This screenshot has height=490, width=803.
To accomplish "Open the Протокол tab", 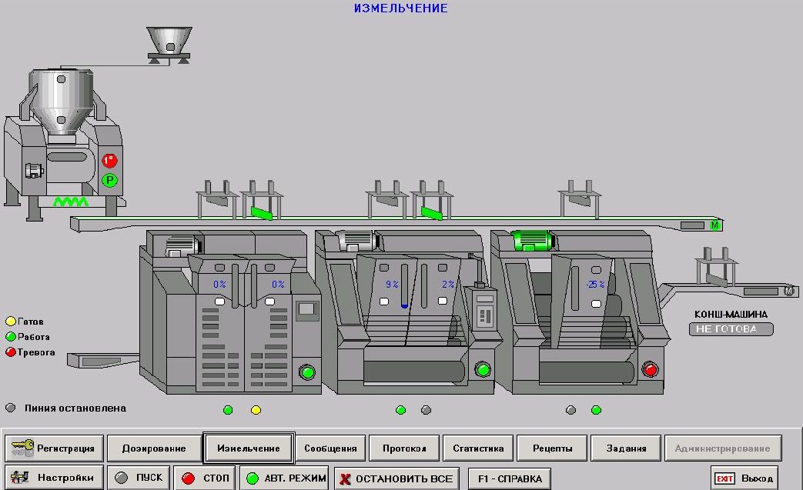I will pos(404,448).
